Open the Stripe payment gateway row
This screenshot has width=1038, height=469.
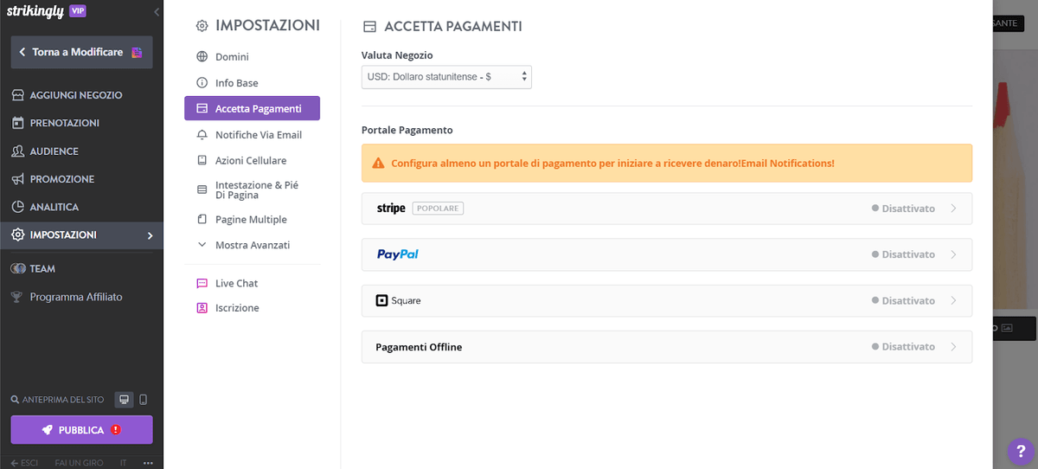pos(667,209)
